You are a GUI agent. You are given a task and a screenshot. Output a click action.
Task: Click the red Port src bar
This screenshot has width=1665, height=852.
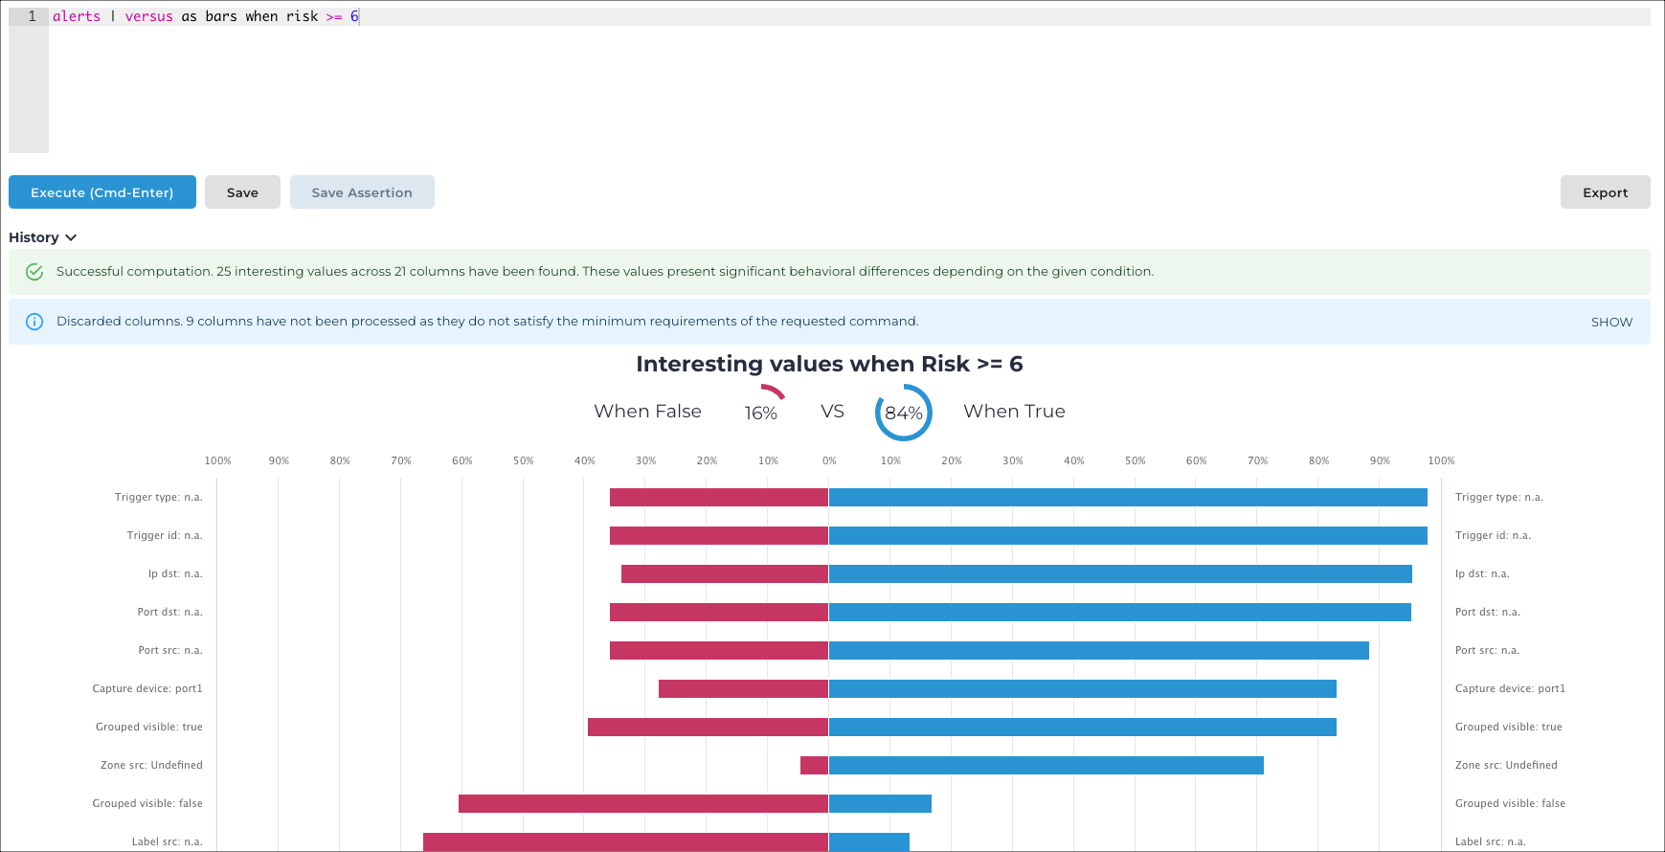[x=719, y=650]
